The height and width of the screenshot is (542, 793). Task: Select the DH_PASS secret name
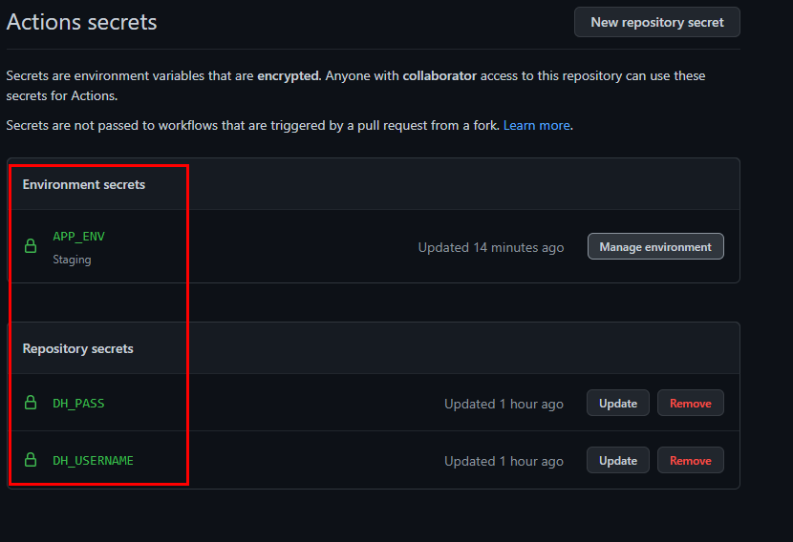[79, 403]
